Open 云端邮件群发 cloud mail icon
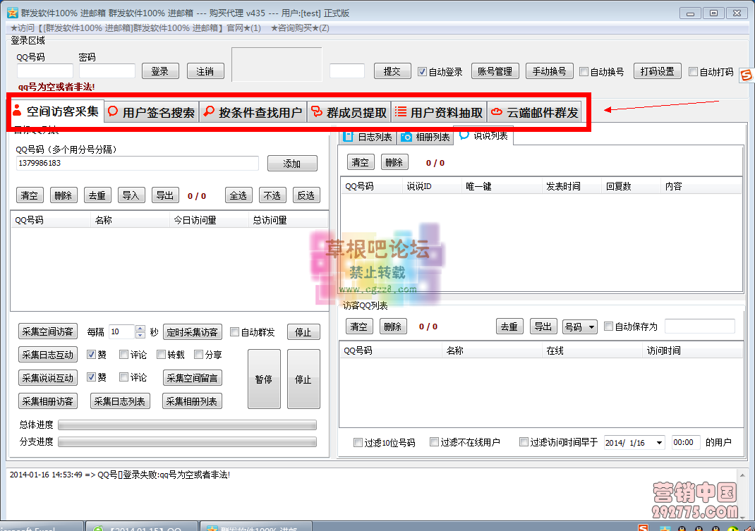 tap(496, 111)
